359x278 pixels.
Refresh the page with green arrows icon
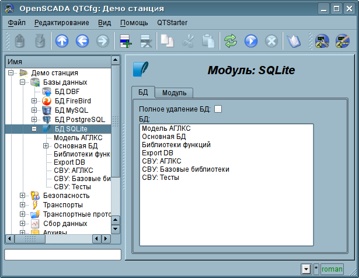[x=231, y=41]
